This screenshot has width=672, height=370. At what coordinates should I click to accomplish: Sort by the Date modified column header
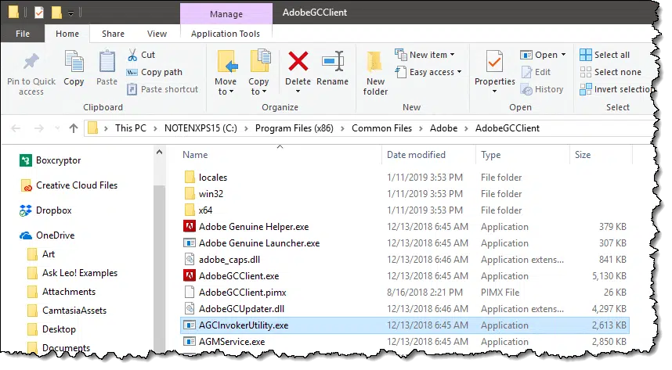[x=416, y=155]
